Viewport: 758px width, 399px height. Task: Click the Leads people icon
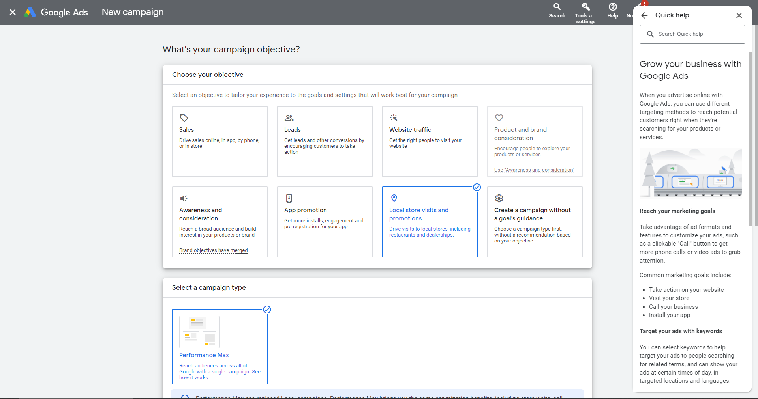pos(289,118)
